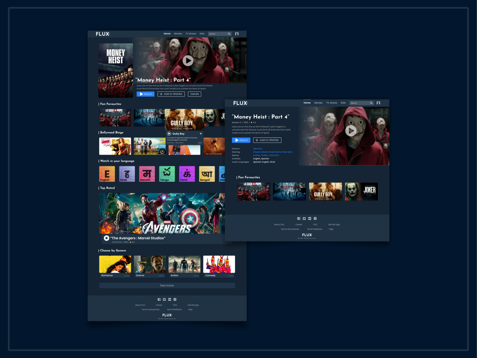Click Career link in details page footer

coord(298,225)
